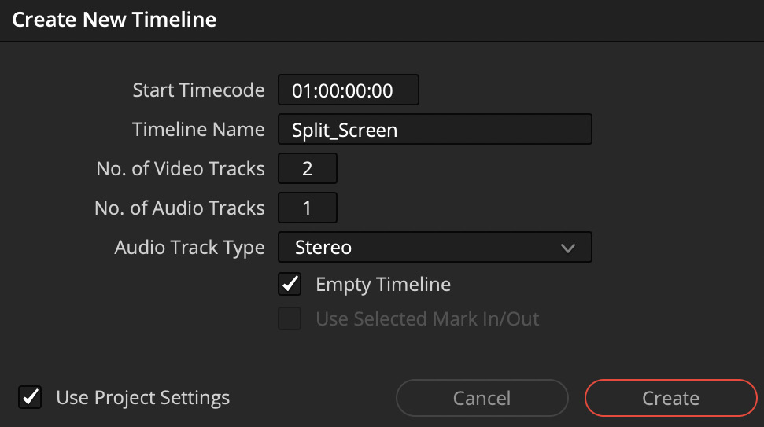Click the Start Timecode input field
This screenshot has width=764, height=427.
(349, 90)
